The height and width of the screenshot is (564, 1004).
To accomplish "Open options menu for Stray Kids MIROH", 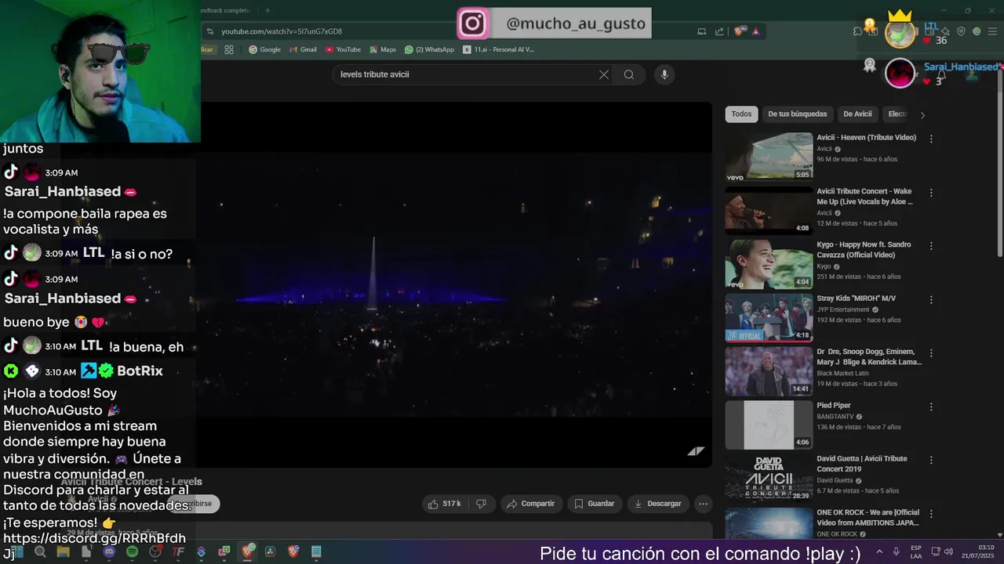I will coord(931,300).
